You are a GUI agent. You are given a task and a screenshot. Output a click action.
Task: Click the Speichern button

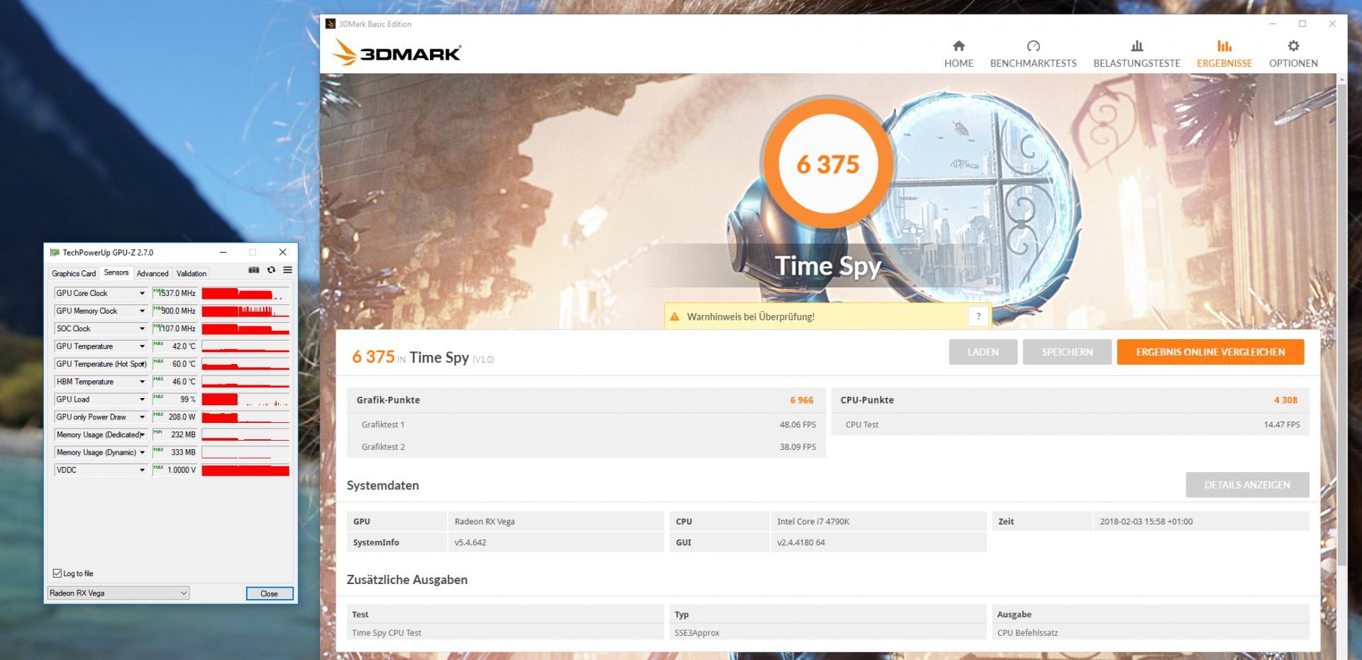pyautogui.click(x=1067, y=352)
